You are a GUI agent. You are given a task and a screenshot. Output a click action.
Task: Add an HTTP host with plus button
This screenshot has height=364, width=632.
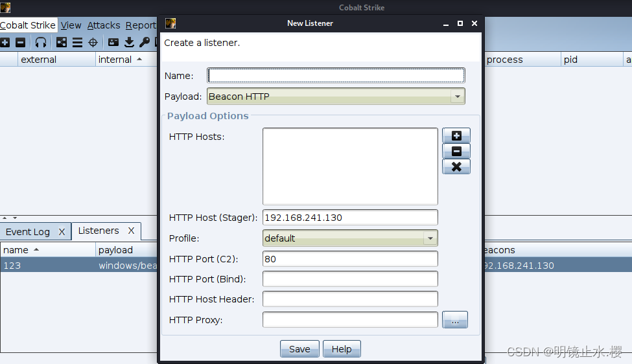pyautogui.click(x=456, y=136)
